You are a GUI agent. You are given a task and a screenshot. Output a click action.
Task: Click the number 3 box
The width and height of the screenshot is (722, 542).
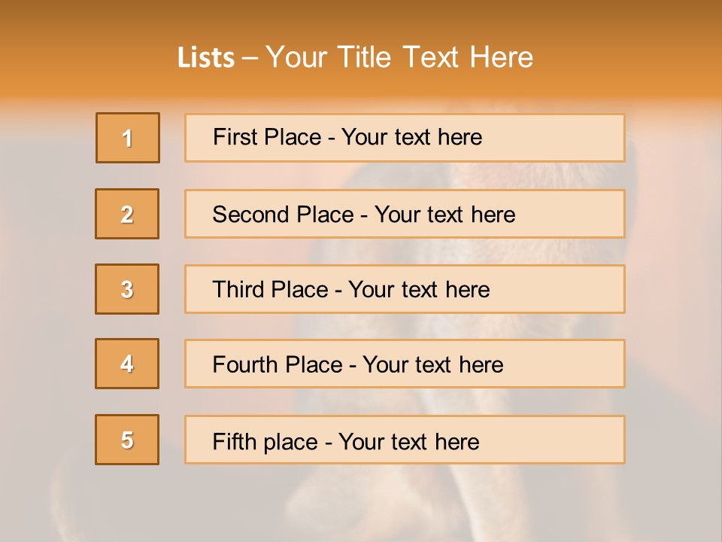pyautogui.click(x=127, y=289)
